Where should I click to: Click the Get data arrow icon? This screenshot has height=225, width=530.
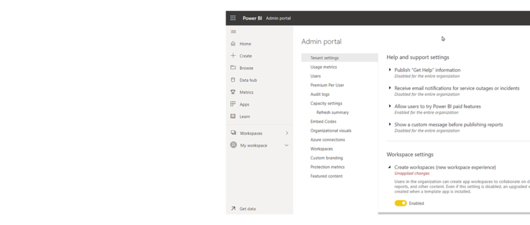pos(233,209)
